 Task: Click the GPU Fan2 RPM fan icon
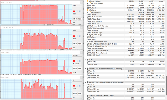[x=88, y=8]
